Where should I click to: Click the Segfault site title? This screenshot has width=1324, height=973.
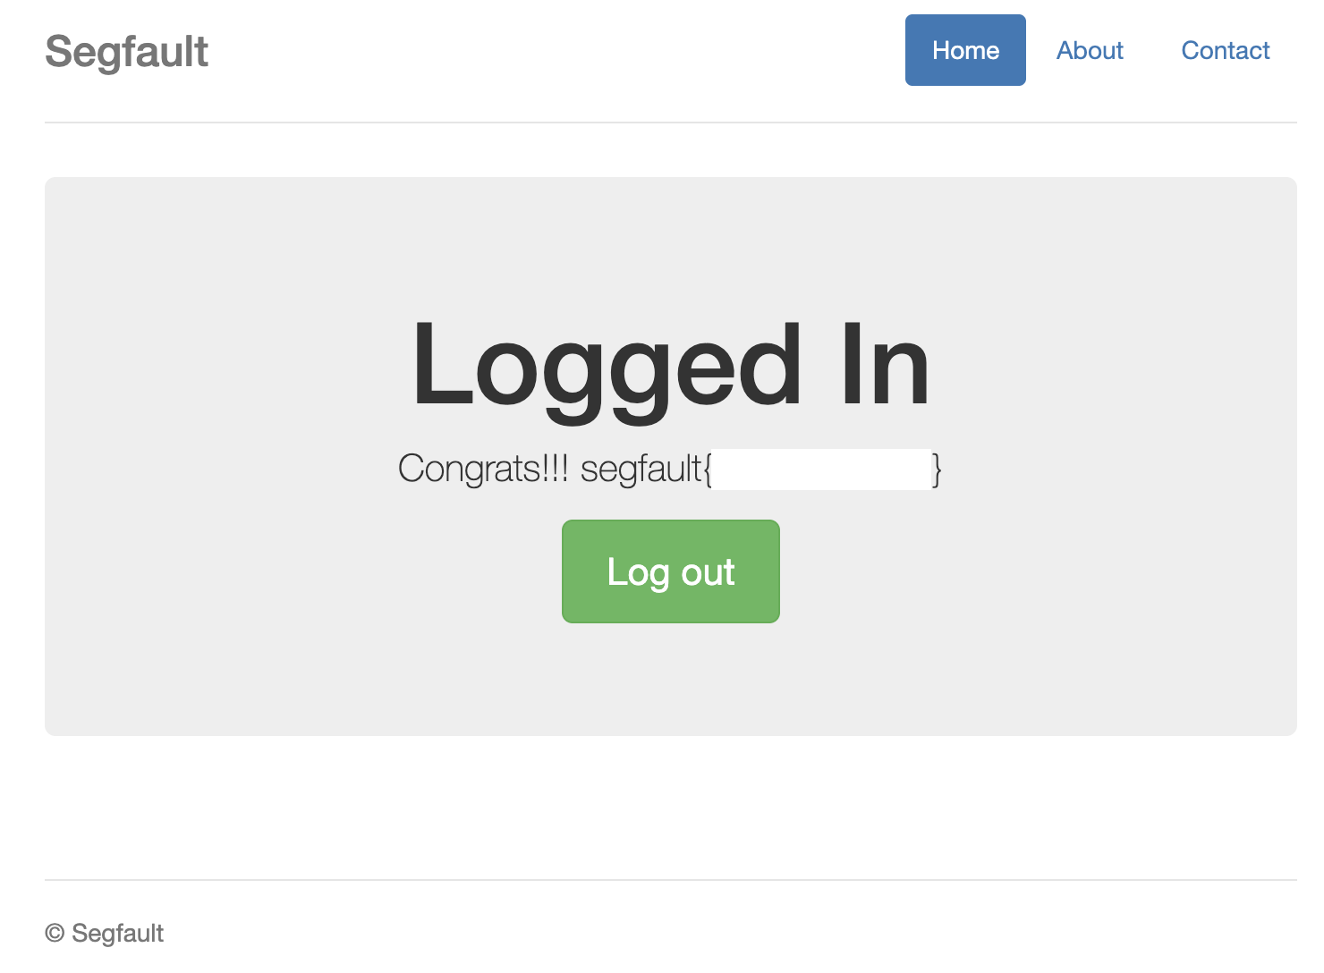(x=126, y=51)
